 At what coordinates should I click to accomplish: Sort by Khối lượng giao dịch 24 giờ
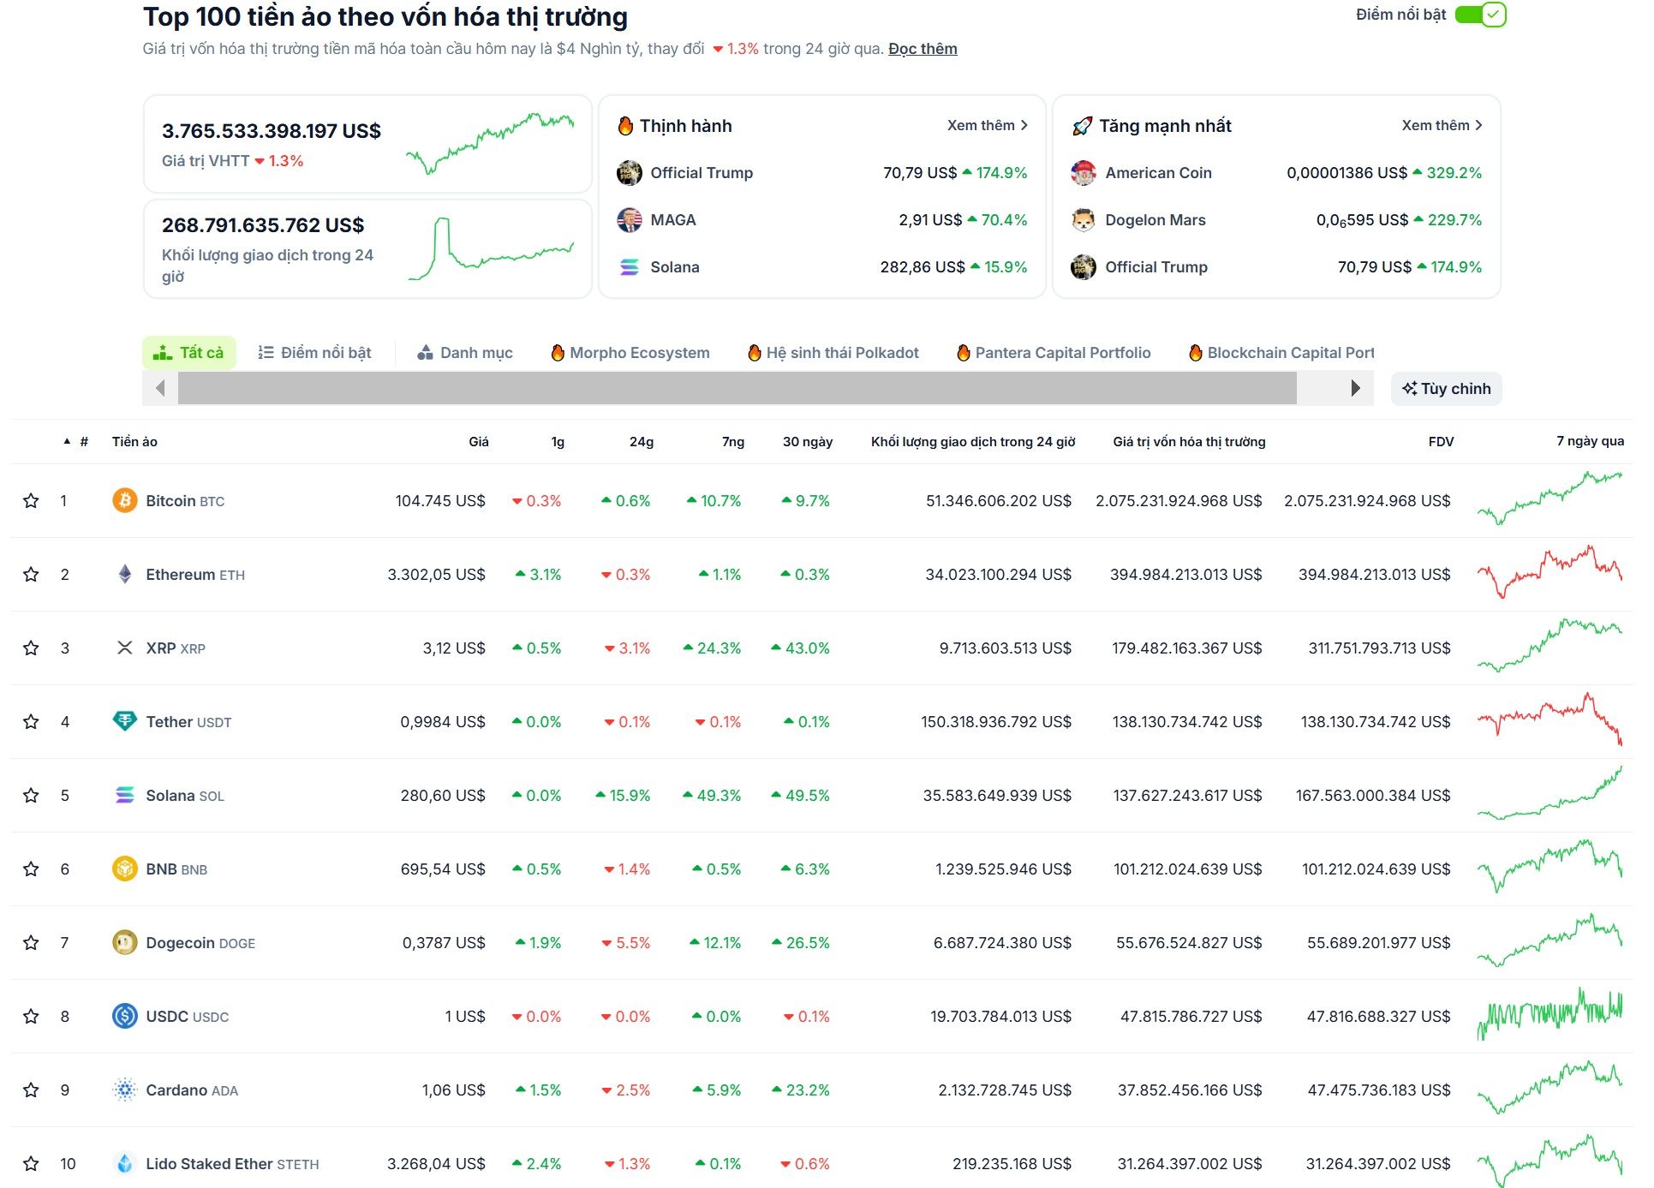click(973, 442)
